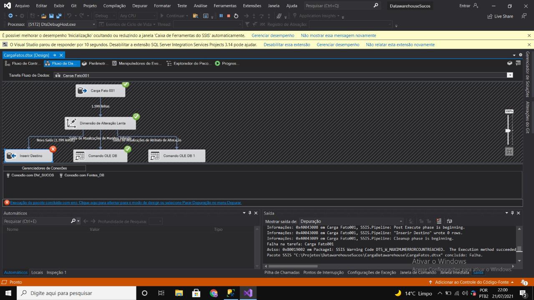534x300 pixels.
Task: Switch to the Pilha de Chamadas tab
Action: [x=282, y=272]
